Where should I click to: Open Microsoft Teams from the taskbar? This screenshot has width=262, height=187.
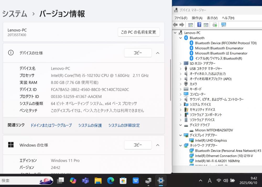(x=85, y=180)
